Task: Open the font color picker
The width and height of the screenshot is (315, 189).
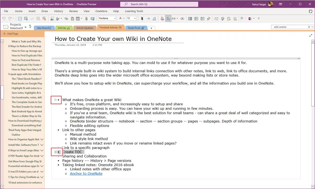Action: pyautogui.click(x=121, y=18)
